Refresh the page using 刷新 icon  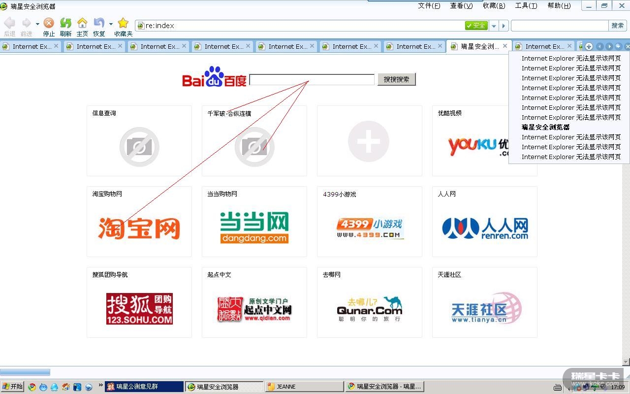pyautogui.click(x=65, y=23)
